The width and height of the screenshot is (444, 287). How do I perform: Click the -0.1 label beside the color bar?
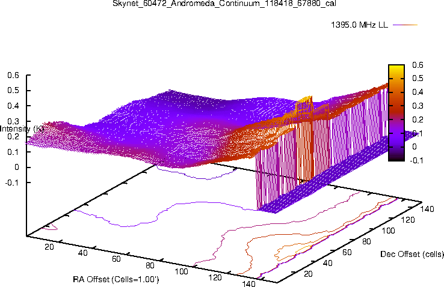pos(416,160)
